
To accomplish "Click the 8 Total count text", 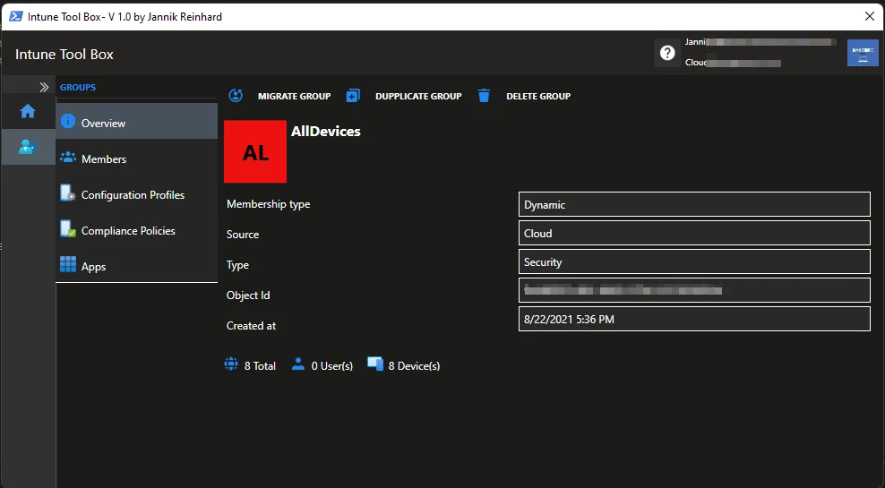I will tap(260, 366).
